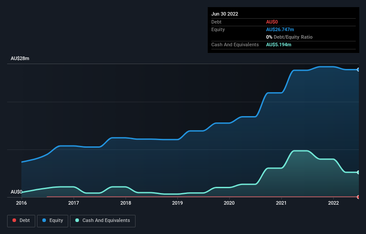
Task: Click the AU$0 axis label
Action: tap(16, 192)
